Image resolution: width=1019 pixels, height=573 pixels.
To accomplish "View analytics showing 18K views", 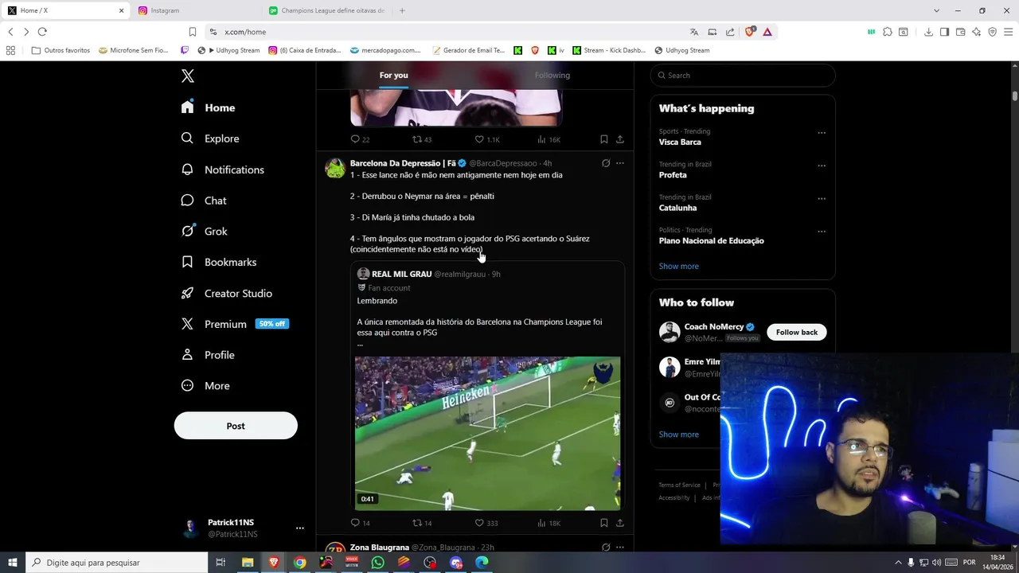I will click(549, 523).
